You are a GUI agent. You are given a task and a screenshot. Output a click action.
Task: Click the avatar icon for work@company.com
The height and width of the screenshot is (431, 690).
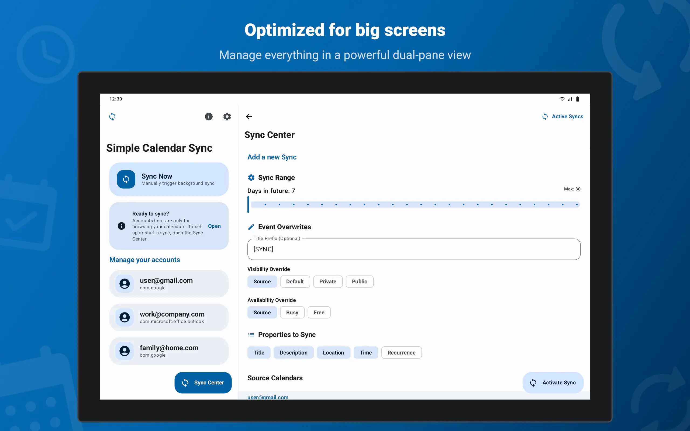125,317
